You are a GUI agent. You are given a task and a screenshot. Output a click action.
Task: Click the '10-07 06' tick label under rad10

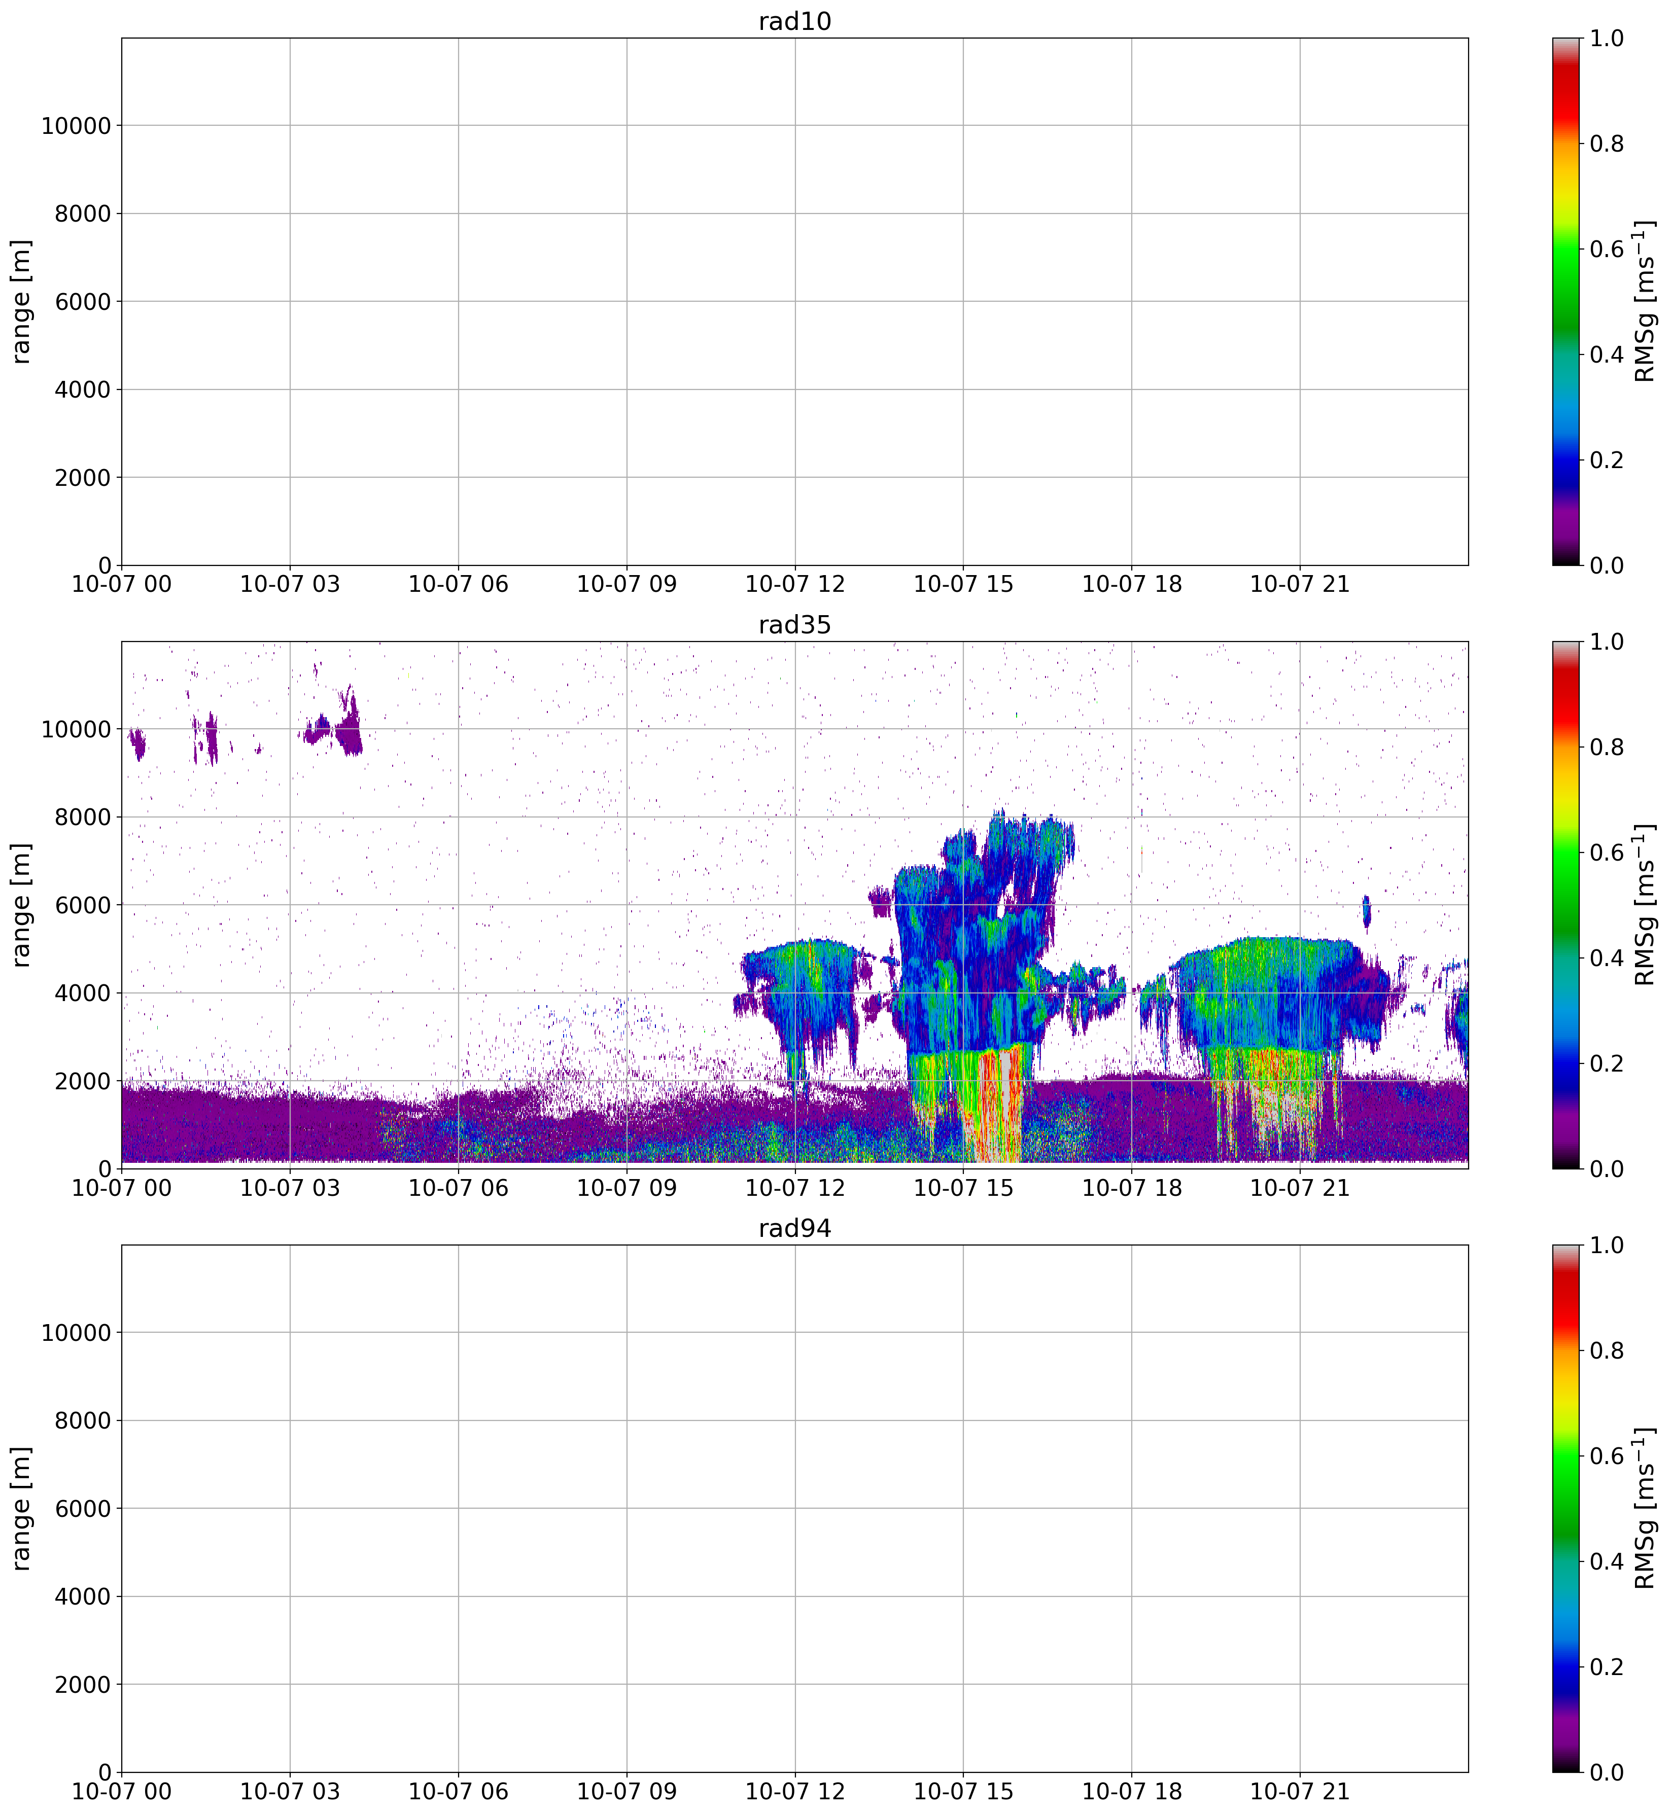pos(458,584)
